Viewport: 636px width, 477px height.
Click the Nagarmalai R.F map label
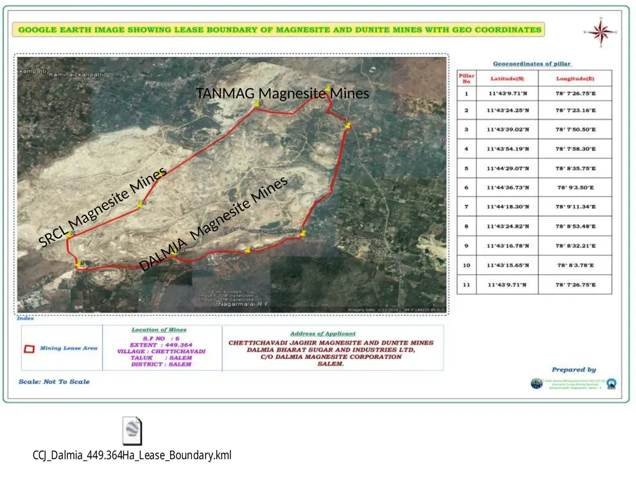pos(243,304)
